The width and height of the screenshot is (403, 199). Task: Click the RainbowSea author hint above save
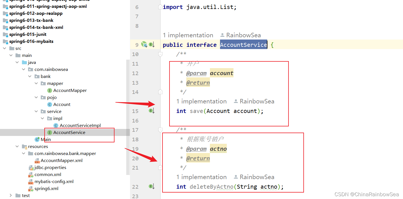point(254,101)
